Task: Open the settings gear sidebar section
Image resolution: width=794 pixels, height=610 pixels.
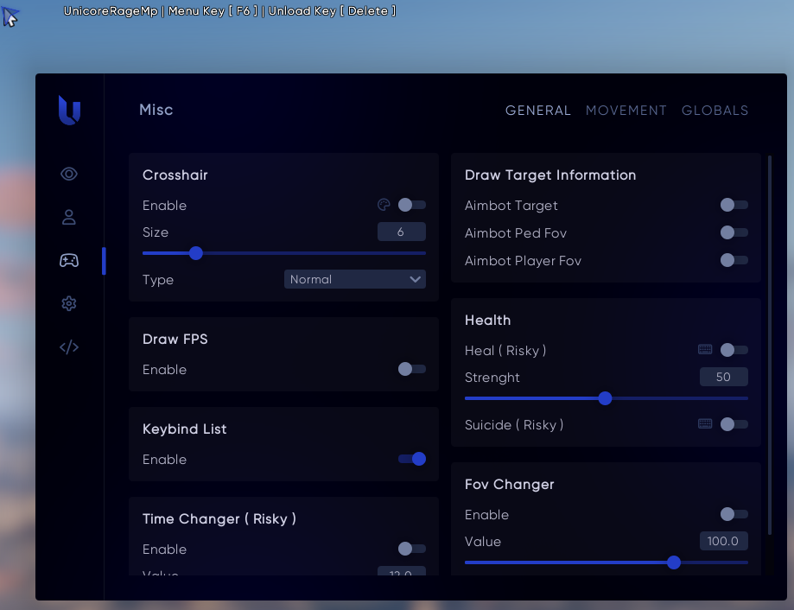Action: pos(69,303)
